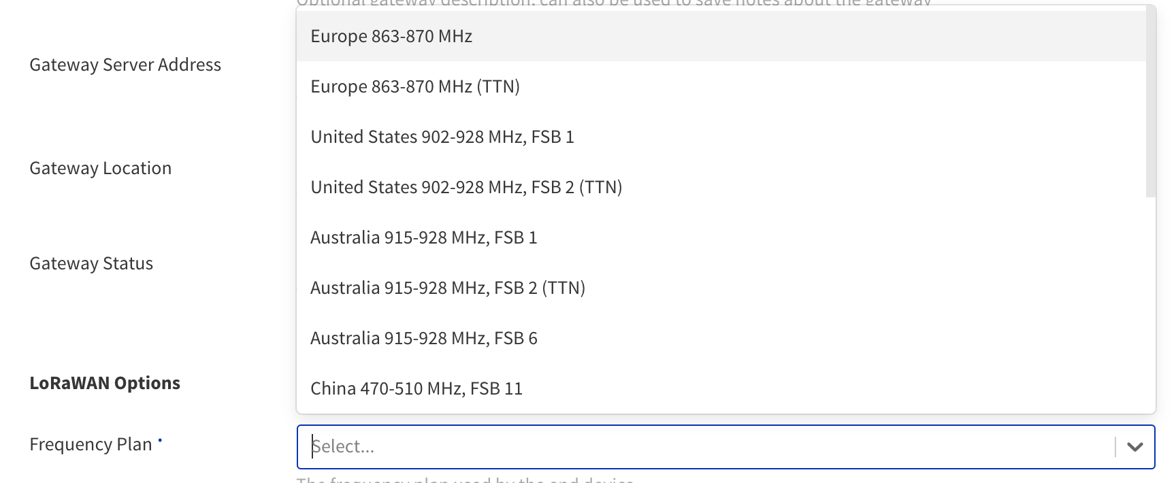The height and width of the screenshot is (483, 1176).
Task: Click the LoRaWAN Options section header
Action: (105, 382)
